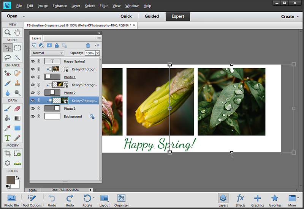Screen dimensions: 304x209
Task: Open the Photo Bin
Action: tap(11, 201)
